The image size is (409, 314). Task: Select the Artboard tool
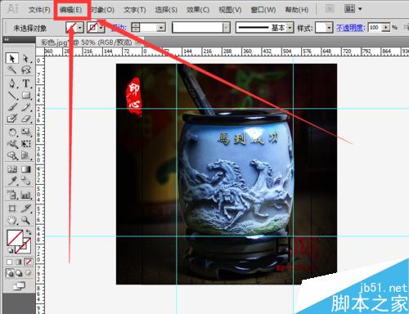click(x=12, y=209)
